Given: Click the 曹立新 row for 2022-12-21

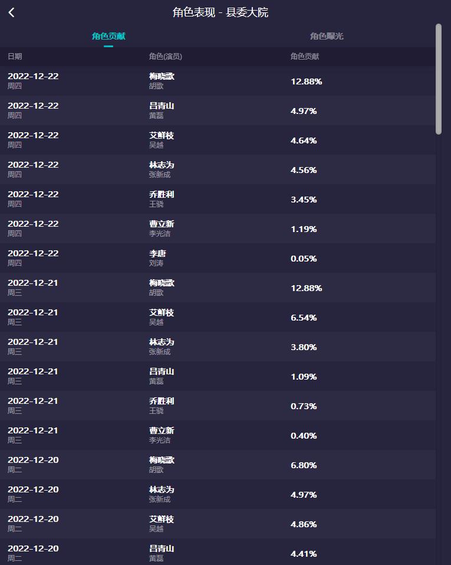Looking at the screenshot, I should tap(225, 436).
